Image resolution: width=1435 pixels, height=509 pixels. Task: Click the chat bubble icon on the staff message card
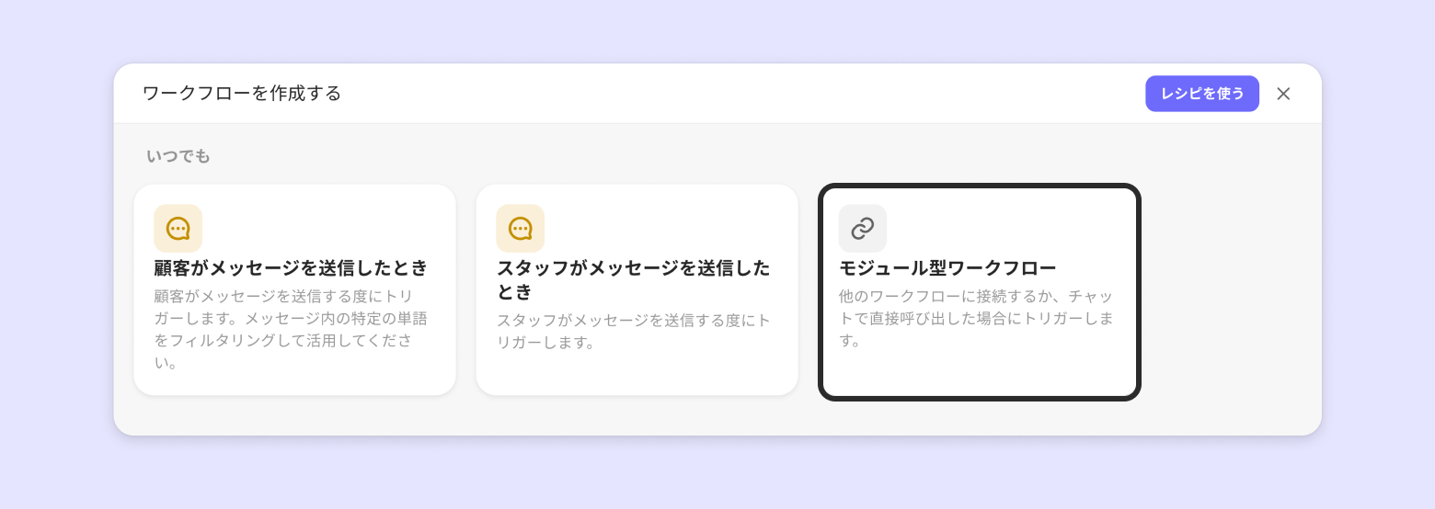520,229
